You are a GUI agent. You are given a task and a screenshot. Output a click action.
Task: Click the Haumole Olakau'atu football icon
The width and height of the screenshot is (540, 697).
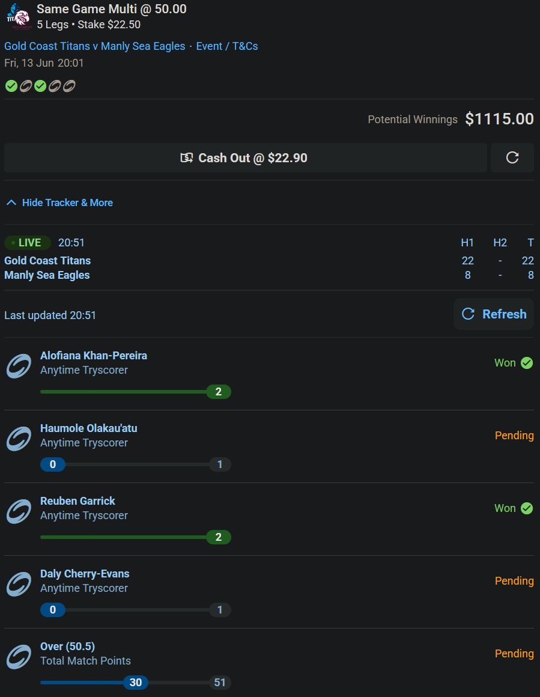point(19,439)
